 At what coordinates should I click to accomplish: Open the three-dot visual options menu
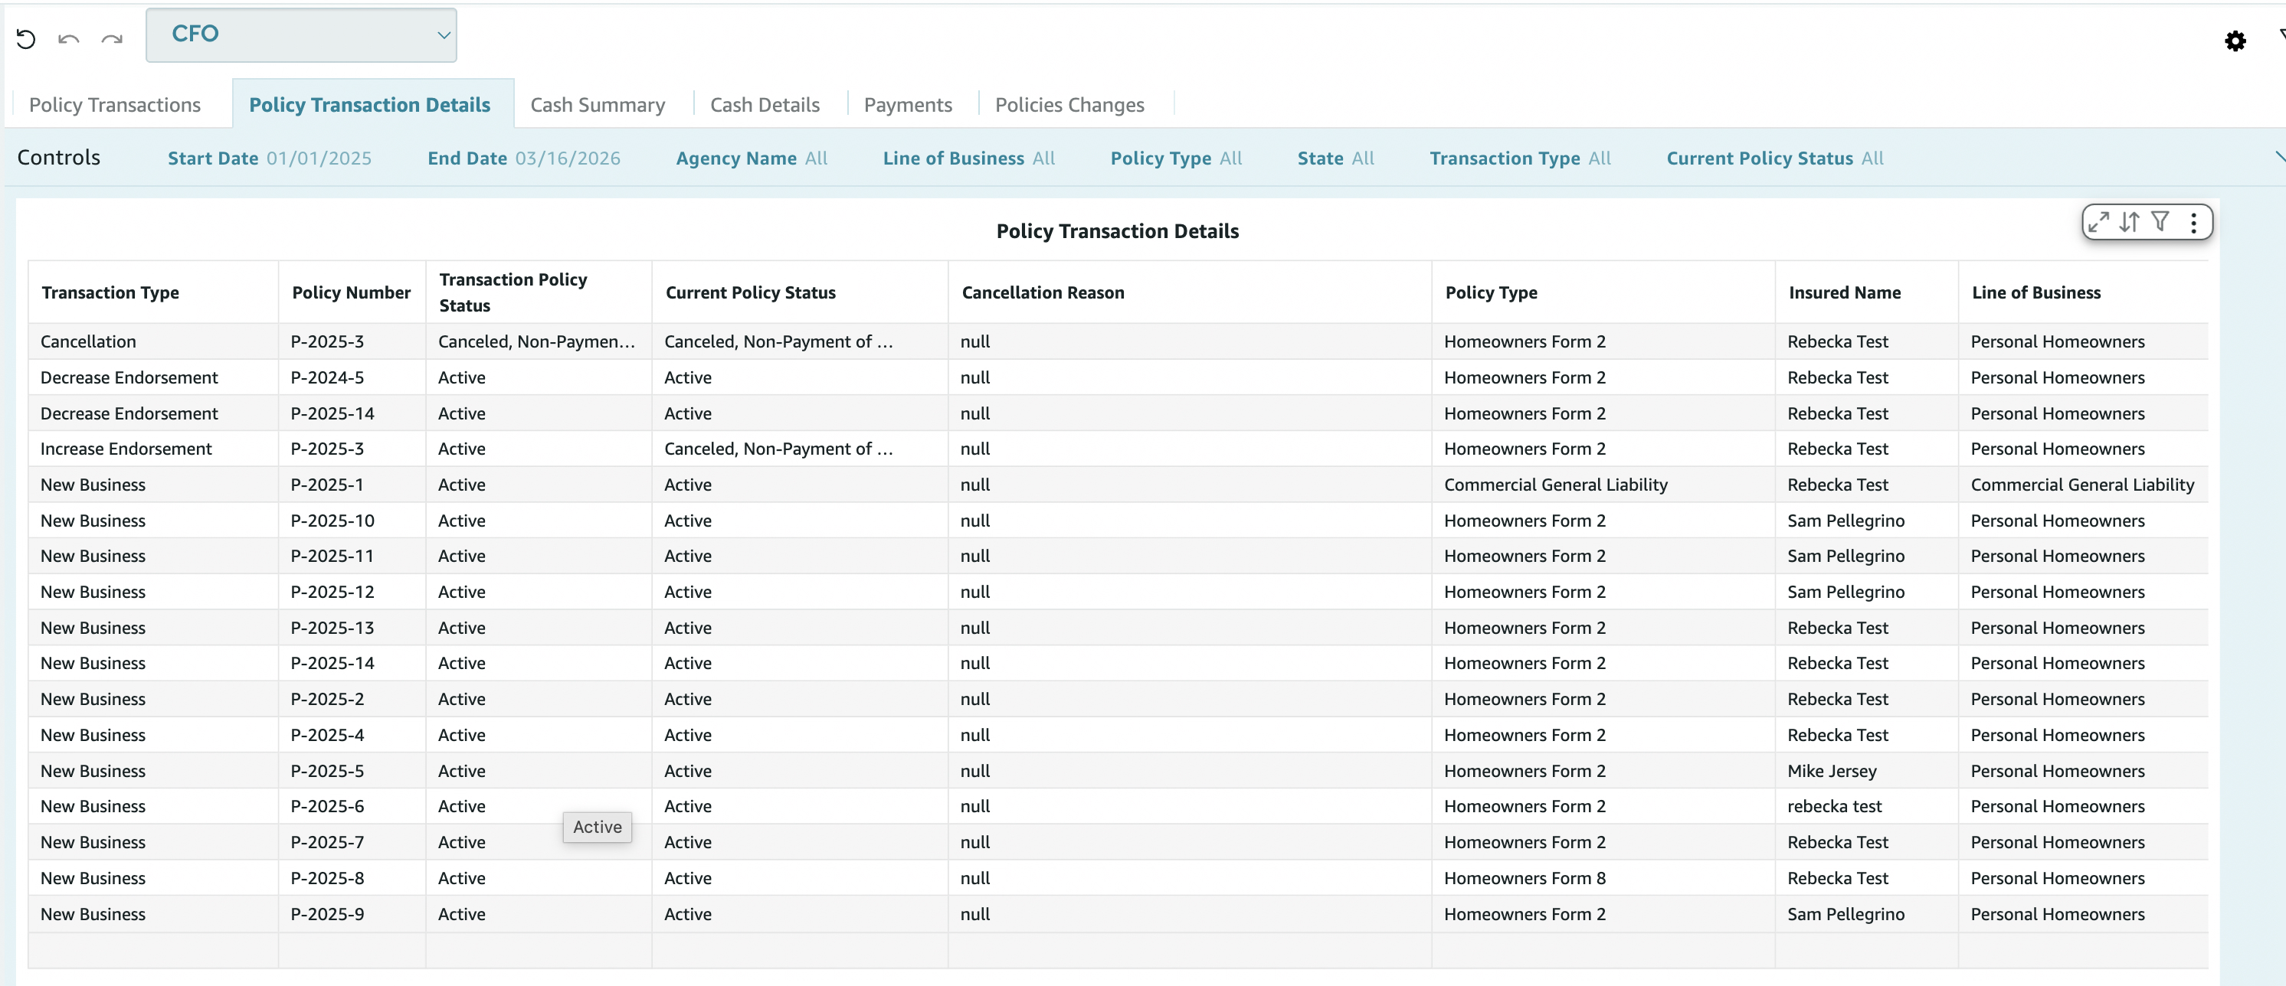2193,222
